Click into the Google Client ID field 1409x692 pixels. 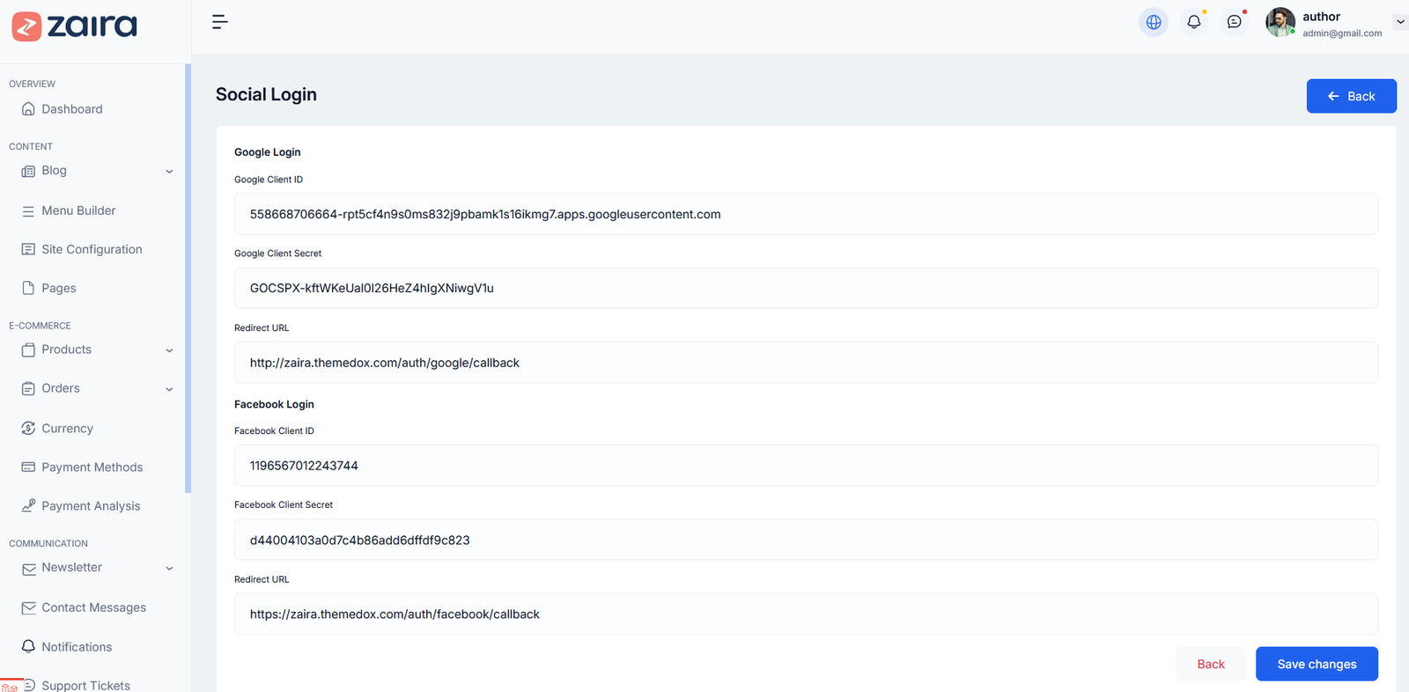point(805,214)
